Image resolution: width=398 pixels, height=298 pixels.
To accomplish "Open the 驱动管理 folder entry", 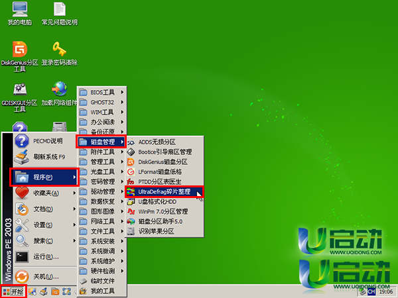I will pyautogui.click(x=101, y=191).
